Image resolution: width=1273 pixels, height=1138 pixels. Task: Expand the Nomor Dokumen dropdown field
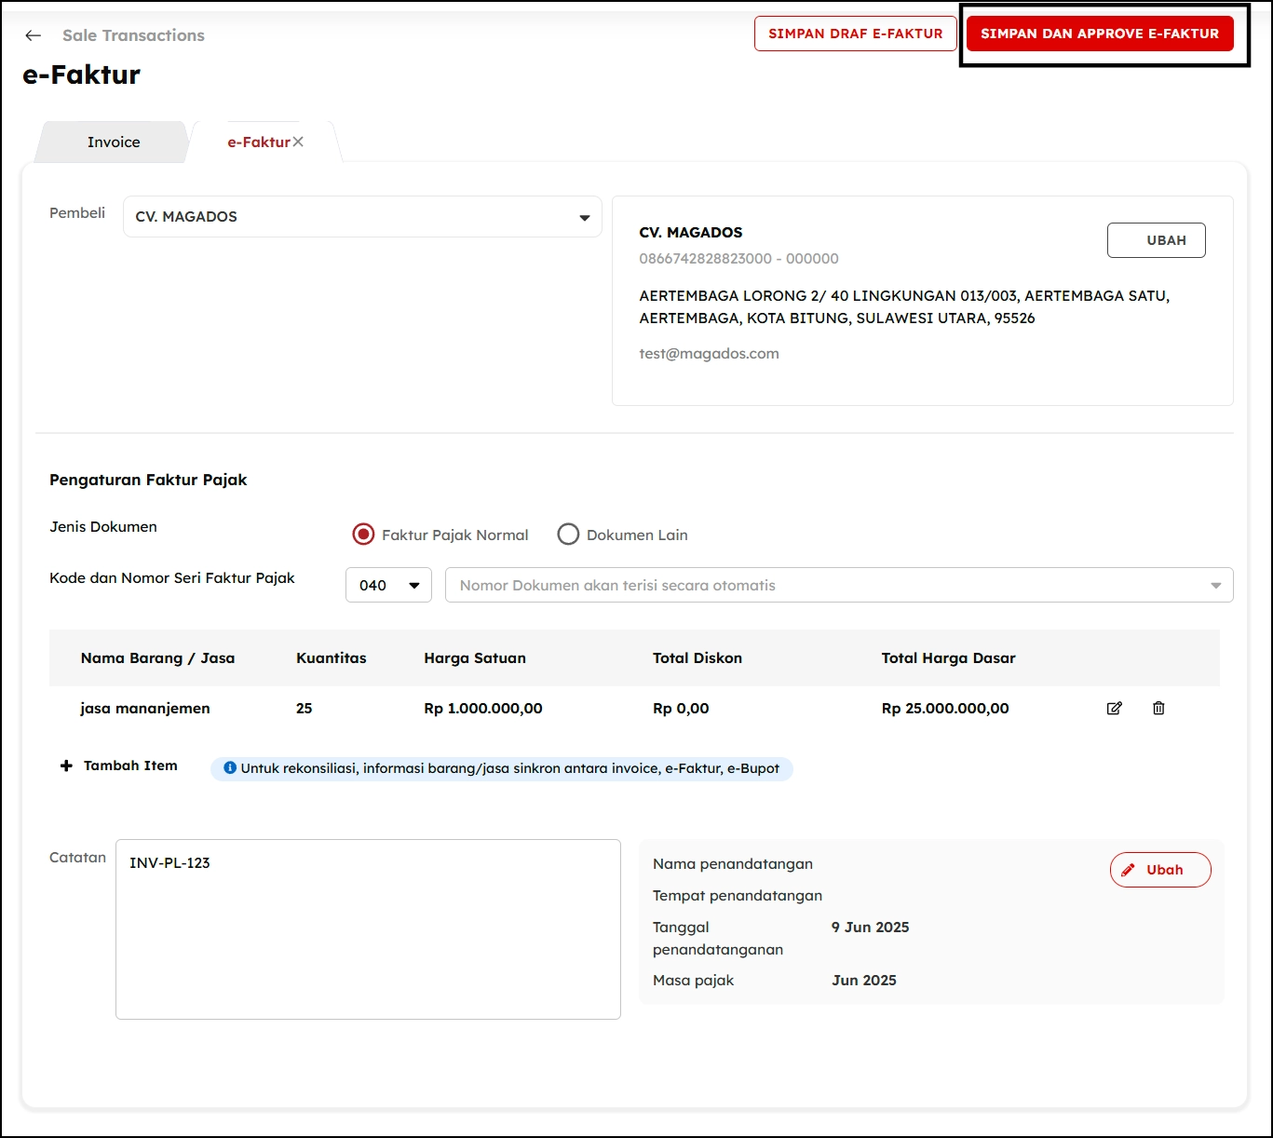point(839,585)
